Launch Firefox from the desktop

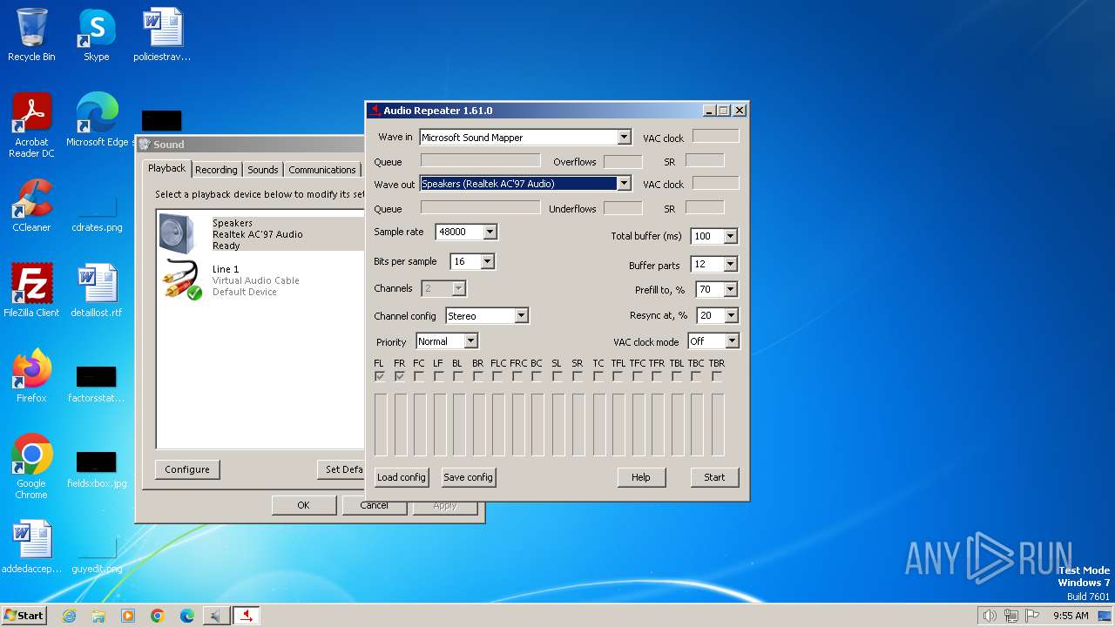(x=31, y=375)
